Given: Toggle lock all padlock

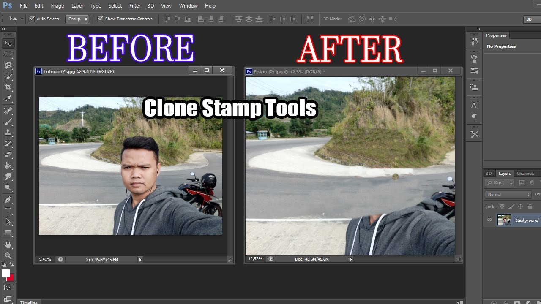Looking at the screenshot, I should 530,206.
